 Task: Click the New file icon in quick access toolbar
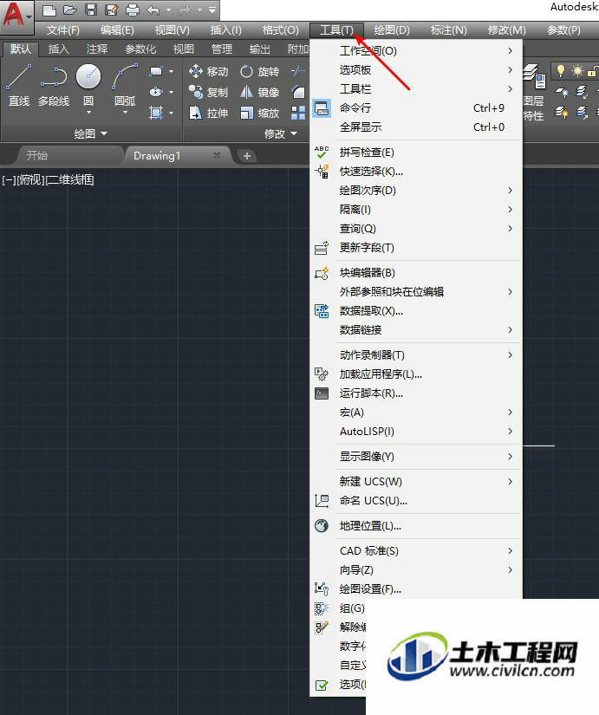tap(49, 10)
